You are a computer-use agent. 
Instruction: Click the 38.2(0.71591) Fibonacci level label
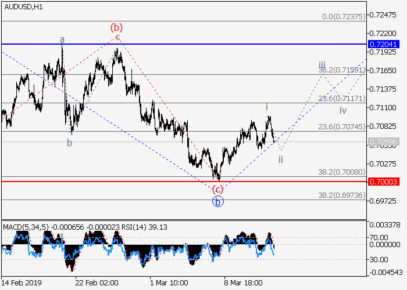(341, 70)
